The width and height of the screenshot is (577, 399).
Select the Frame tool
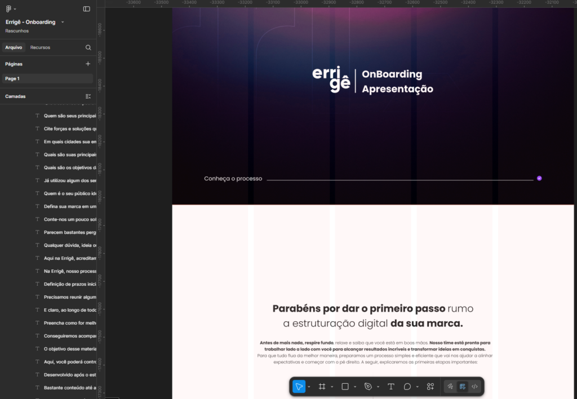pos(322,387)
